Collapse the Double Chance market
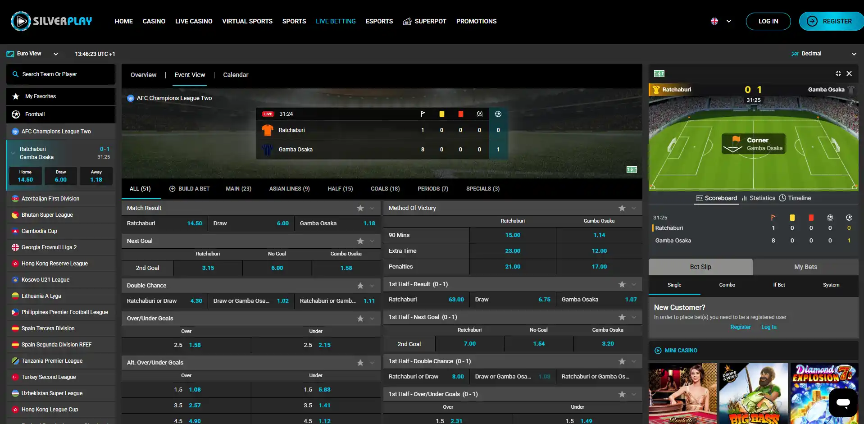The width and height of the screenshot is (864, 424). tap(372, 286)
